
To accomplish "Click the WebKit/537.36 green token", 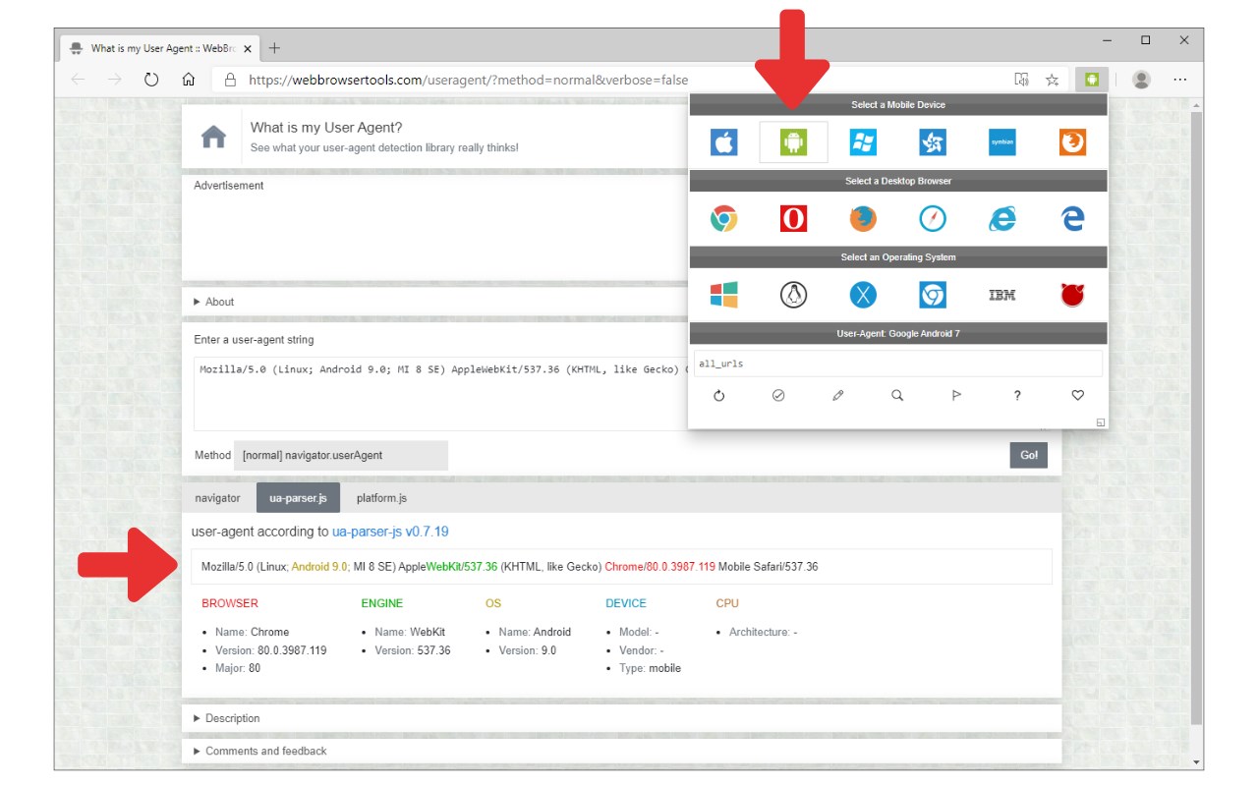I will coord(462,567).
